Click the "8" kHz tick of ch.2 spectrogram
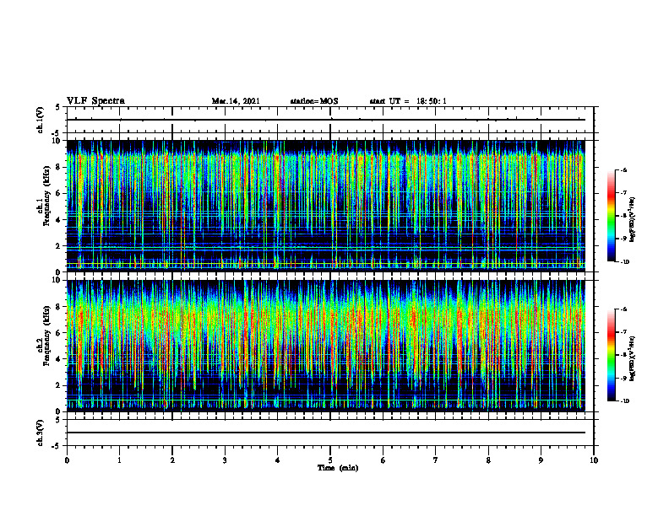The image size is (669, 516). (59, 307)
